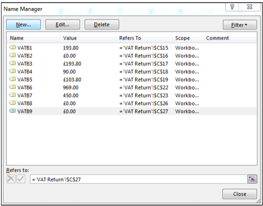The image size is (263, 206).
Task: Click the ='VAT Return'!$C$23 reference cell
Action: point(144,95)
